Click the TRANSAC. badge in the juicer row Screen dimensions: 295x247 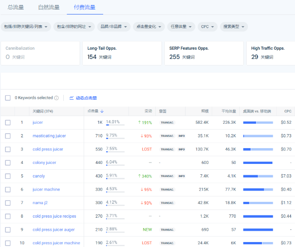click(167, 122)
